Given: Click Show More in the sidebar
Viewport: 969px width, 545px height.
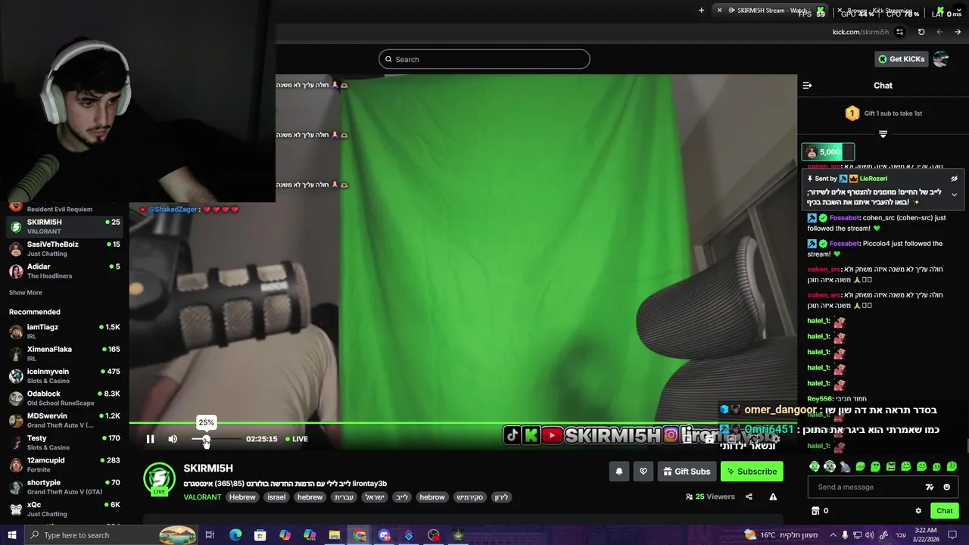Looking at the screenshot, I should tap(26, 292).
